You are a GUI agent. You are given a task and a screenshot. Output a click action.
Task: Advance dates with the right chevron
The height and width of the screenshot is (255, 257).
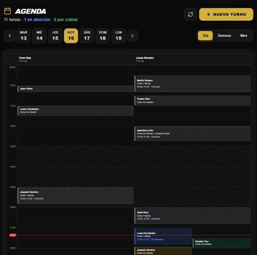point(132,36)
